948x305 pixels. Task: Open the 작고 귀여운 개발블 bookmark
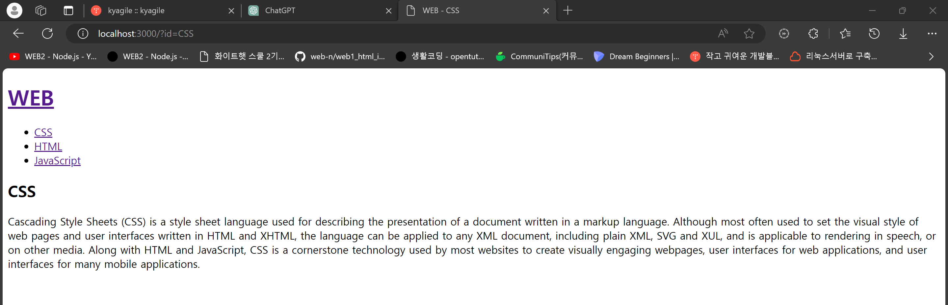coord(735,57)
